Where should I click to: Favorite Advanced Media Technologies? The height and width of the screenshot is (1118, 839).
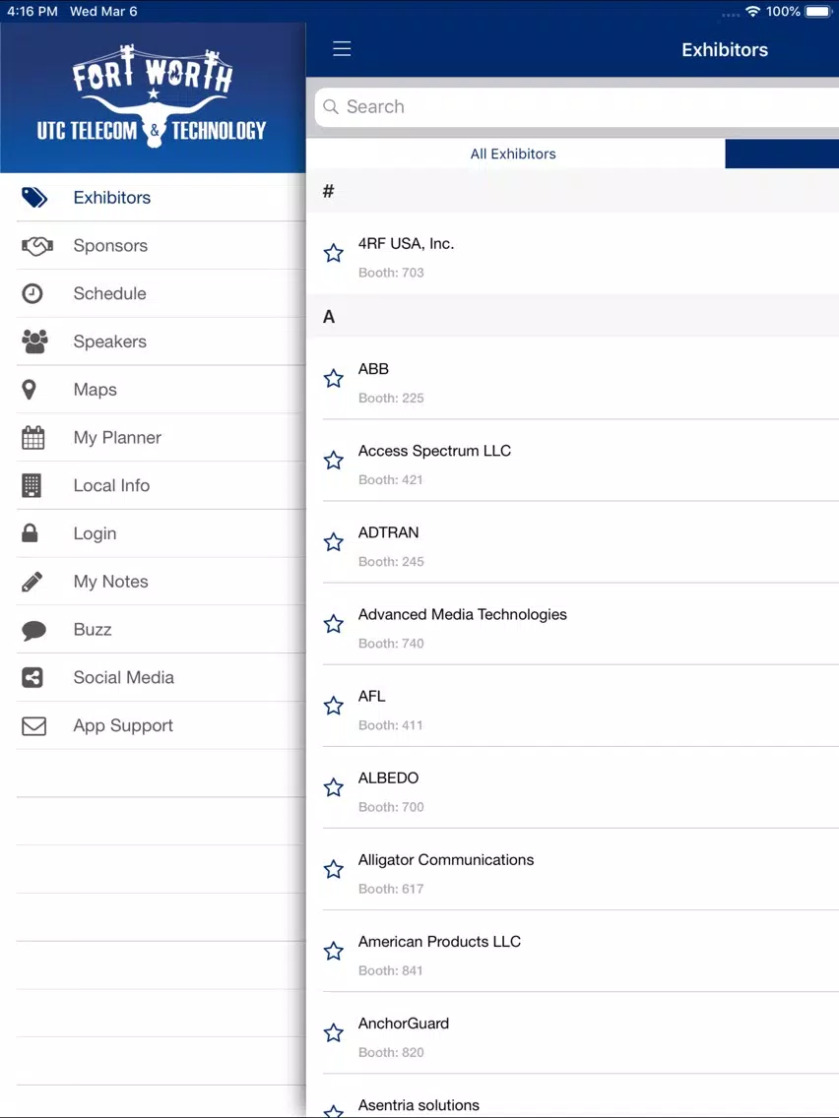(333, 624)
